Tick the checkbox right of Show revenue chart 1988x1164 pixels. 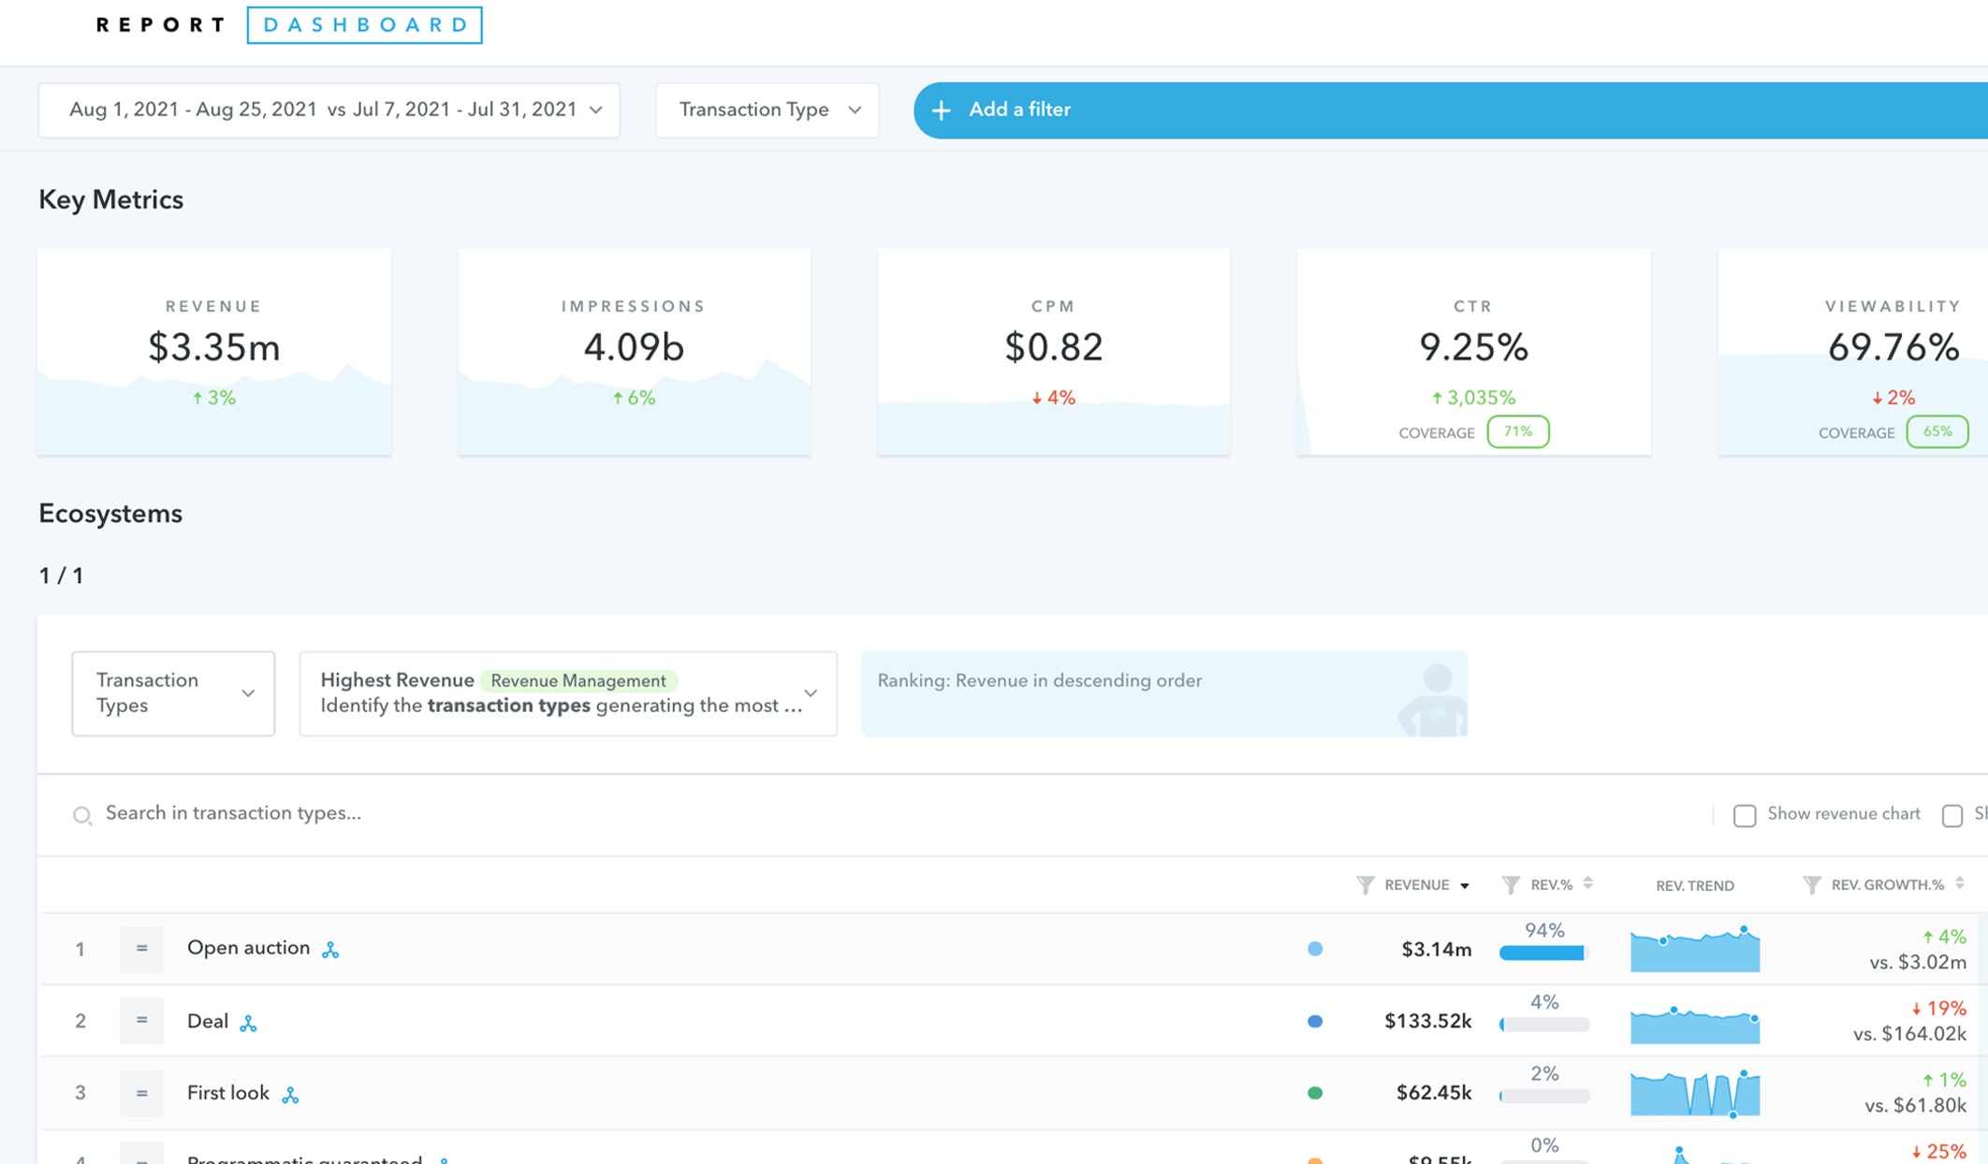pyautogui.click(x=1952, y=816)
